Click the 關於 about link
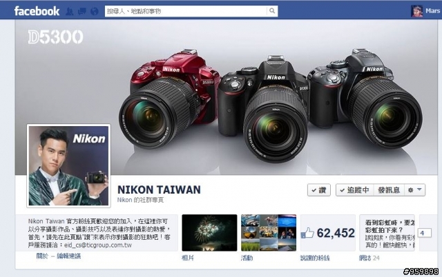 tap(42, 256)
